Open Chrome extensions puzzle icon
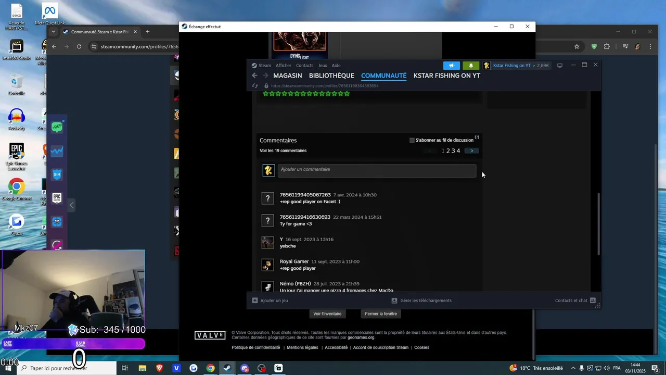 click(x=607, y=46)
